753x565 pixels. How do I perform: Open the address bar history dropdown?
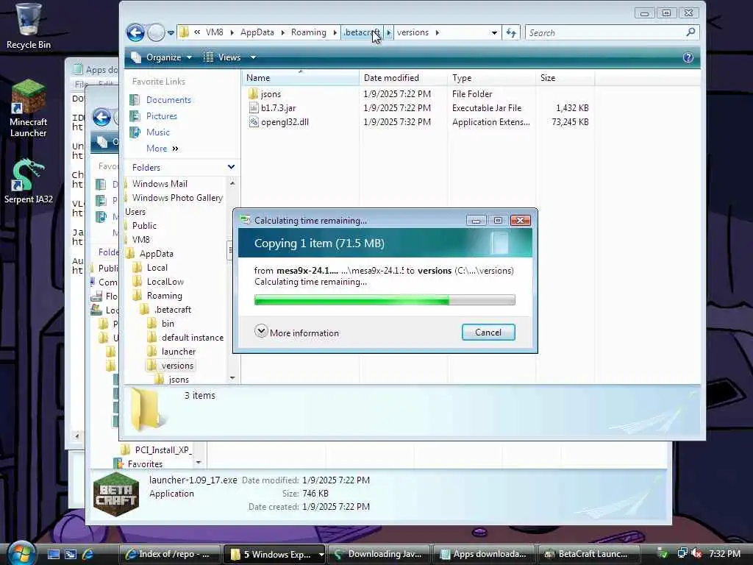(x=494, y=32)
